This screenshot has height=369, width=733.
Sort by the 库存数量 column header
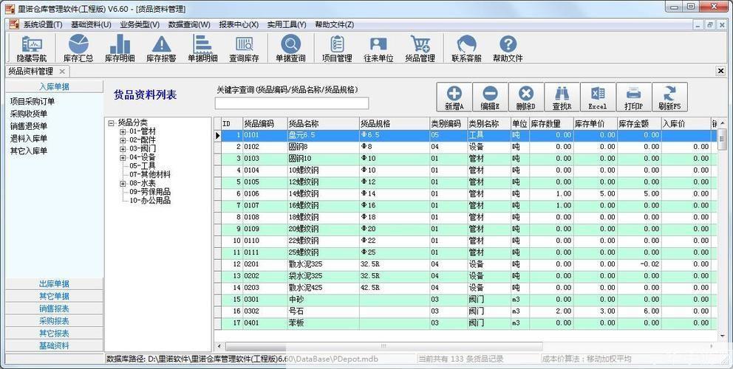point(550,124)
